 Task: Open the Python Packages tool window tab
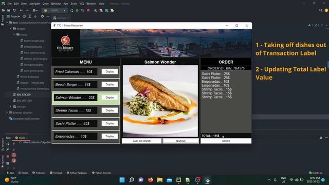point(77,173)
